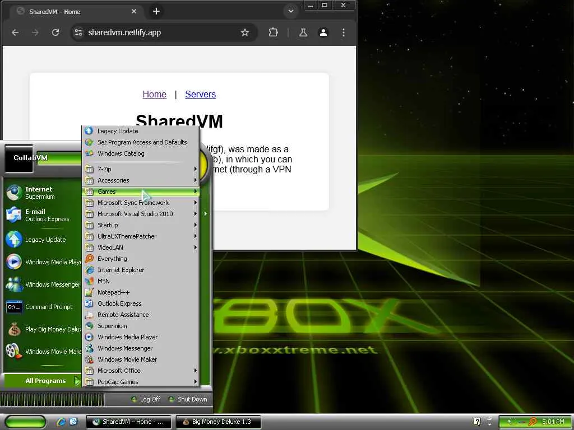
Task: Open the Chrome Labs flask icon
Action: pyautogui.click(x=303, y=32)
